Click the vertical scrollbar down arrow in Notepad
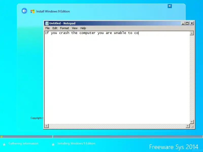This screenshot has height=152, width=203. coord(192,122)
